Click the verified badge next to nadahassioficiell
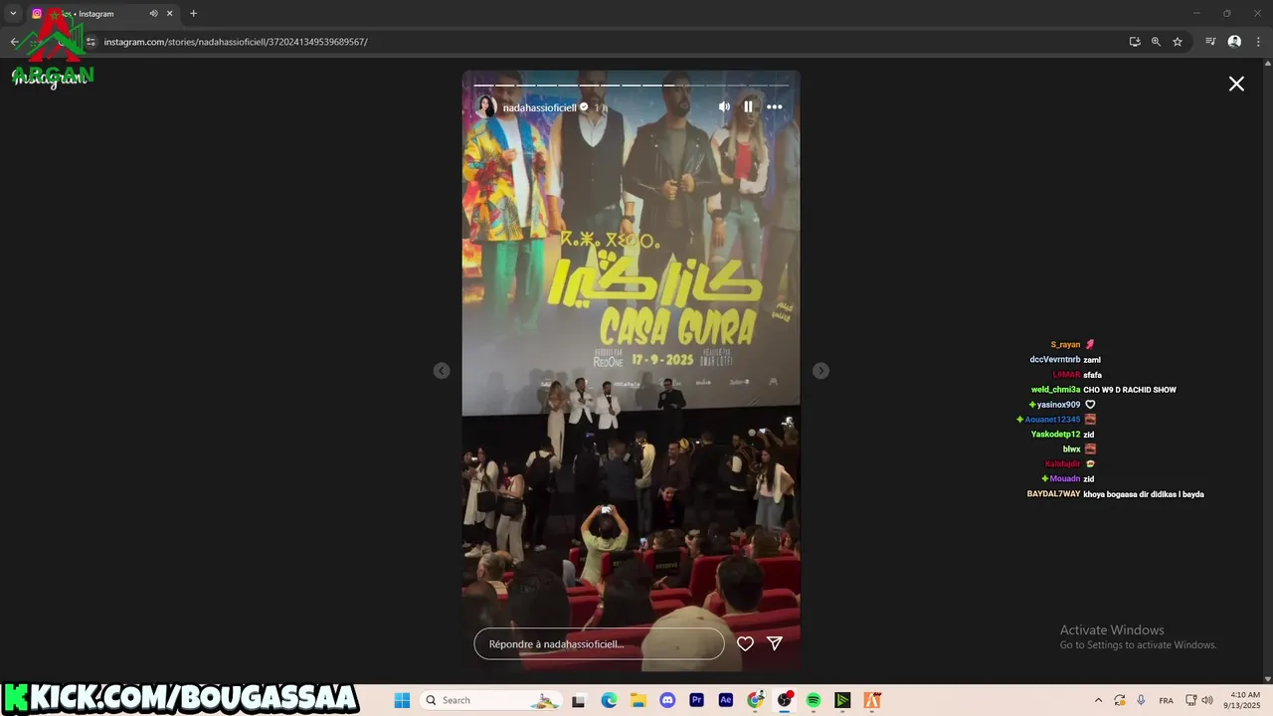1273x716 pixels. (x=584, y=107)
